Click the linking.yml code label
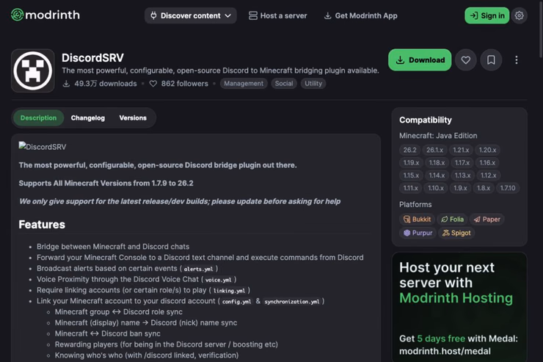Image resolution: width=543 pixels, height=362 pixels. pos(229,291)
